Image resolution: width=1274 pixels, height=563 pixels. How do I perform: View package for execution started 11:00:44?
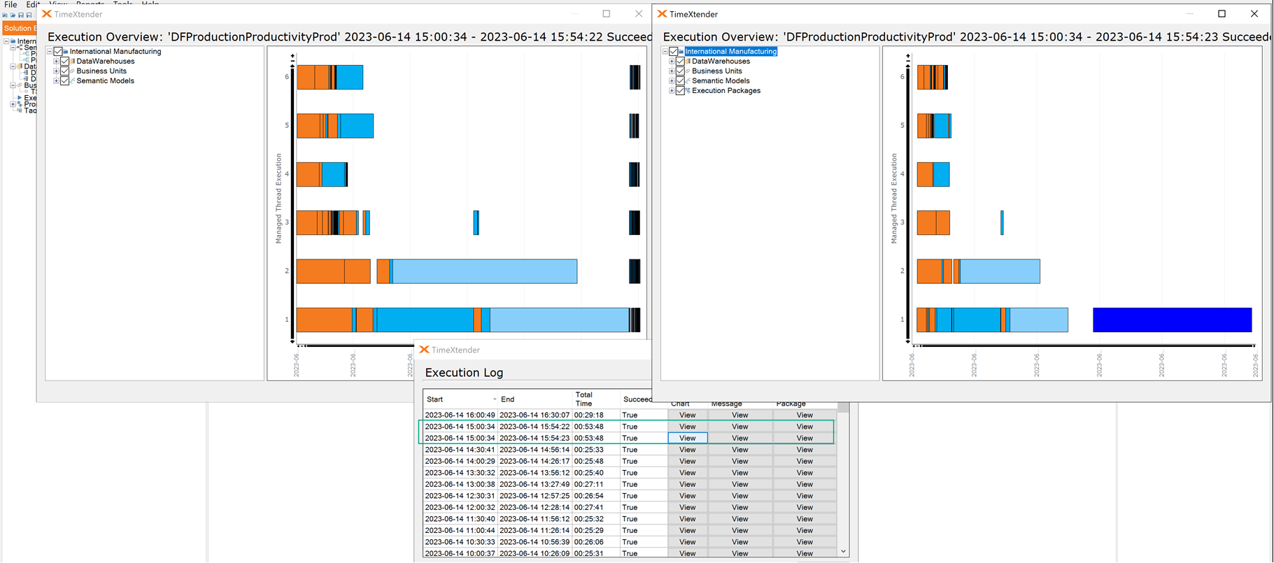point(805,530)
